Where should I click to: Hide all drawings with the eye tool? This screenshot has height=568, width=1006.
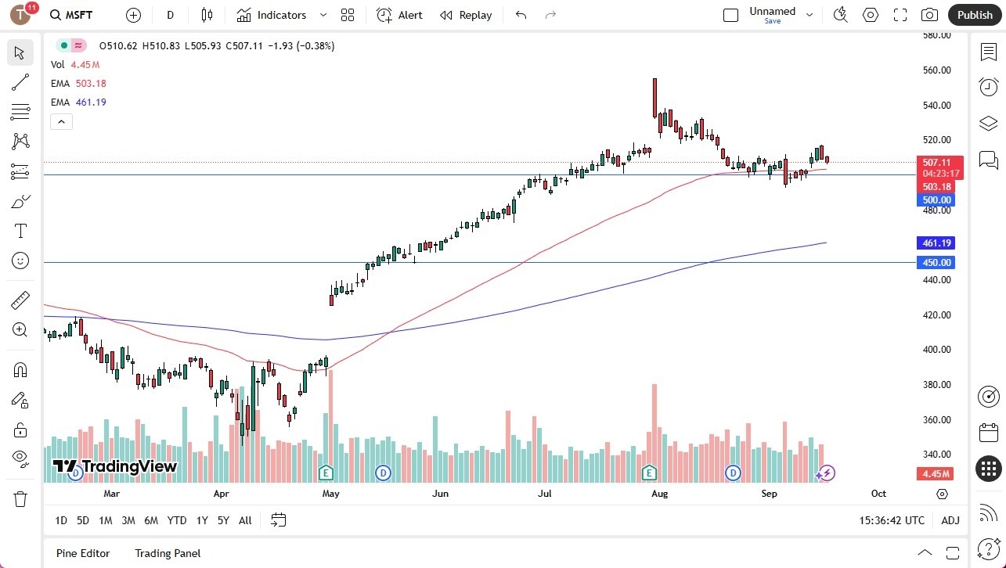tap(20, 458)
